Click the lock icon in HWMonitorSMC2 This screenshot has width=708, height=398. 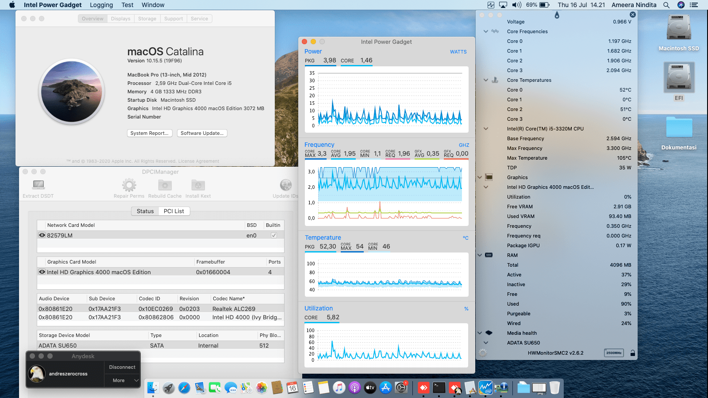point(633,353)
